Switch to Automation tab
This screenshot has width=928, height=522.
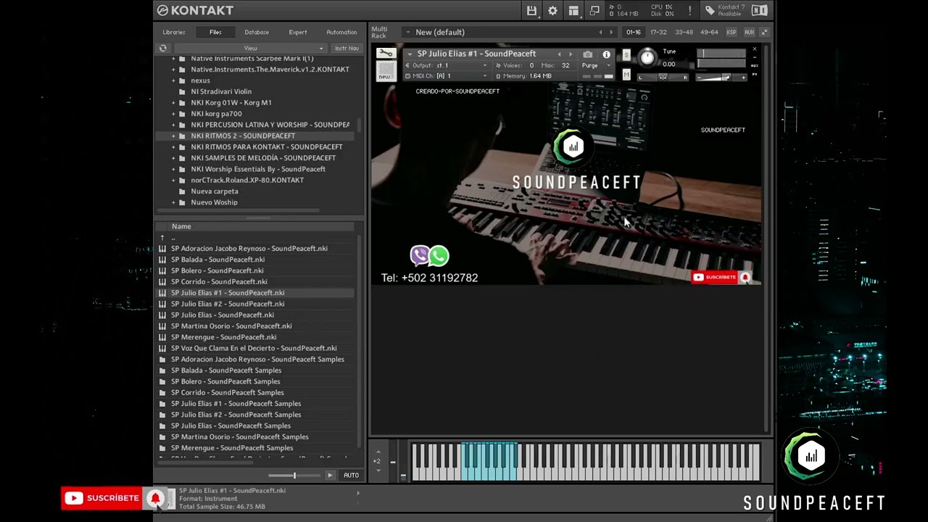click(341, 32)
